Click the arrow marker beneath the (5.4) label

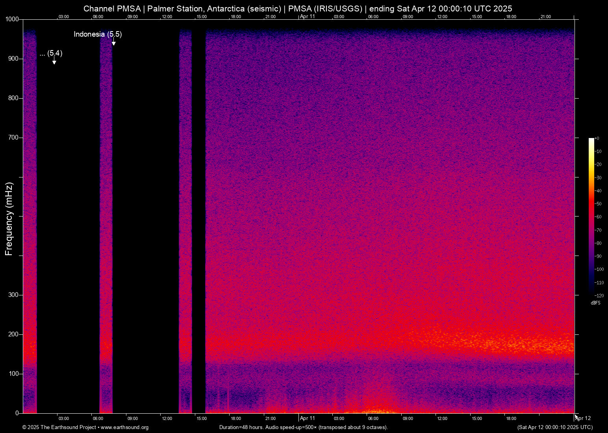pyautogui.click(x=54, y=62)
